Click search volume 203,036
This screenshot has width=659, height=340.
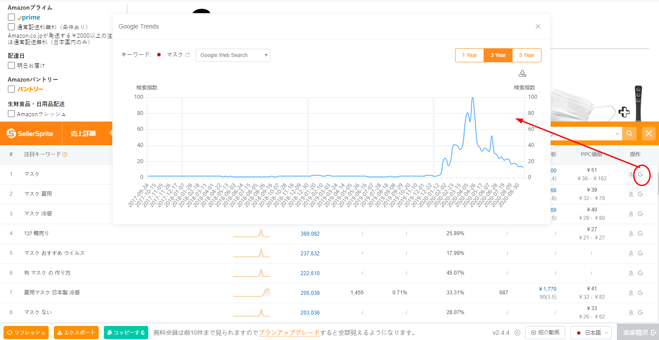coord(310,313)
